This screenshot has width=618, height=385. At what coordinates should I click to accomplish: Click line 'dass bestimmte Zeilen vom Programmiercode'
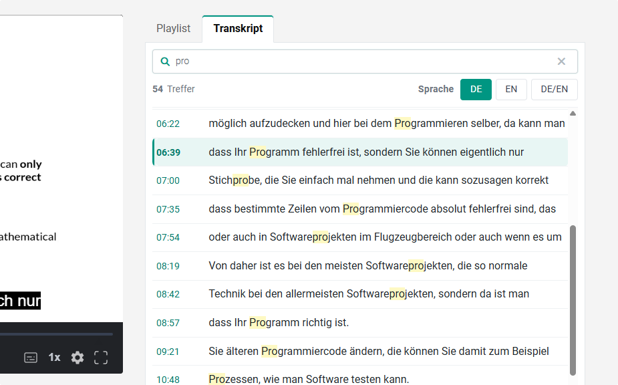(x=382, y=209)
